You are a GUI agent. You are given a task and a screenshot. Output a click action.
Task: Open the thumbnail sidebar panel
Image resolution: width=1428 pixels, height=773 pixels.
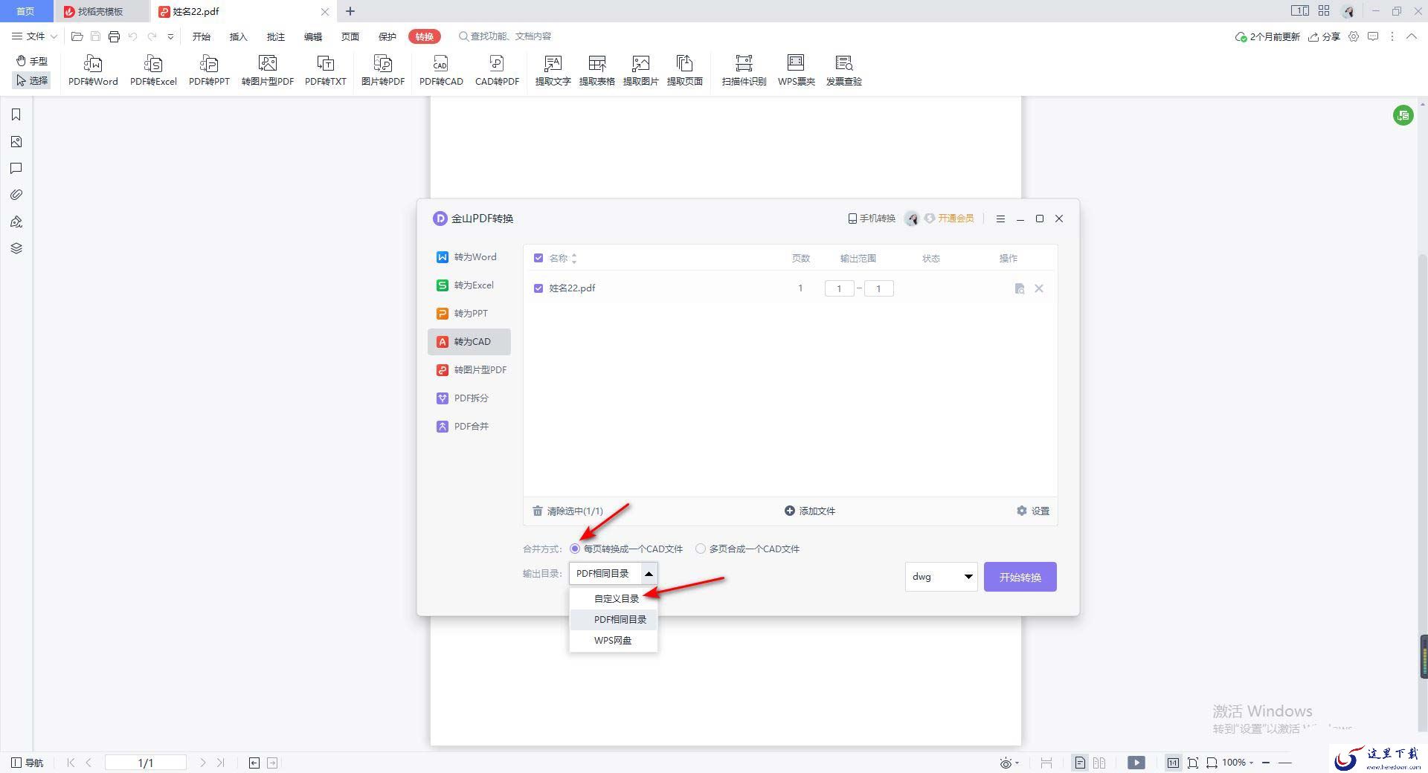point(16,141)
